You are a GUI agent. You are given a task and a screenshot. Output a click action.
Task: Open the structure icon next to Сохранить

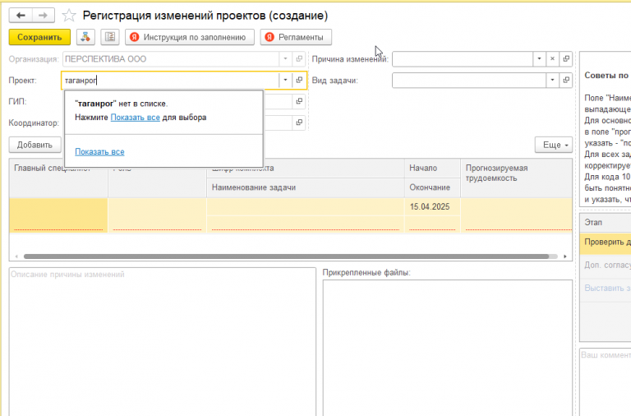point(85,37)
